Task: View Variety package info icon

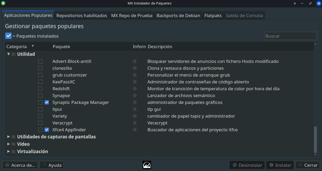Action: coord(134,116)
